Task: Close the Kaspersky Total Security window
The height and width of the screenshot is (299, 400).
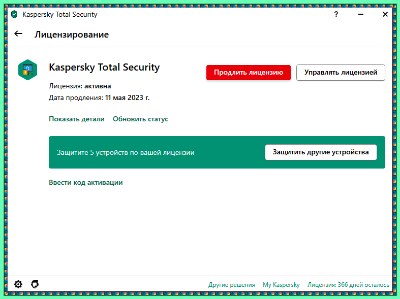Action: [385, 14]
